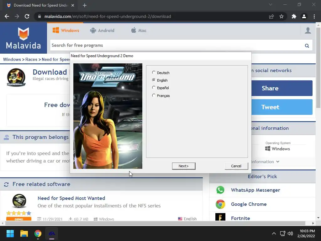Open Fortnite editor's pick link
Viewport: 321px width, 241px height.
240,218
